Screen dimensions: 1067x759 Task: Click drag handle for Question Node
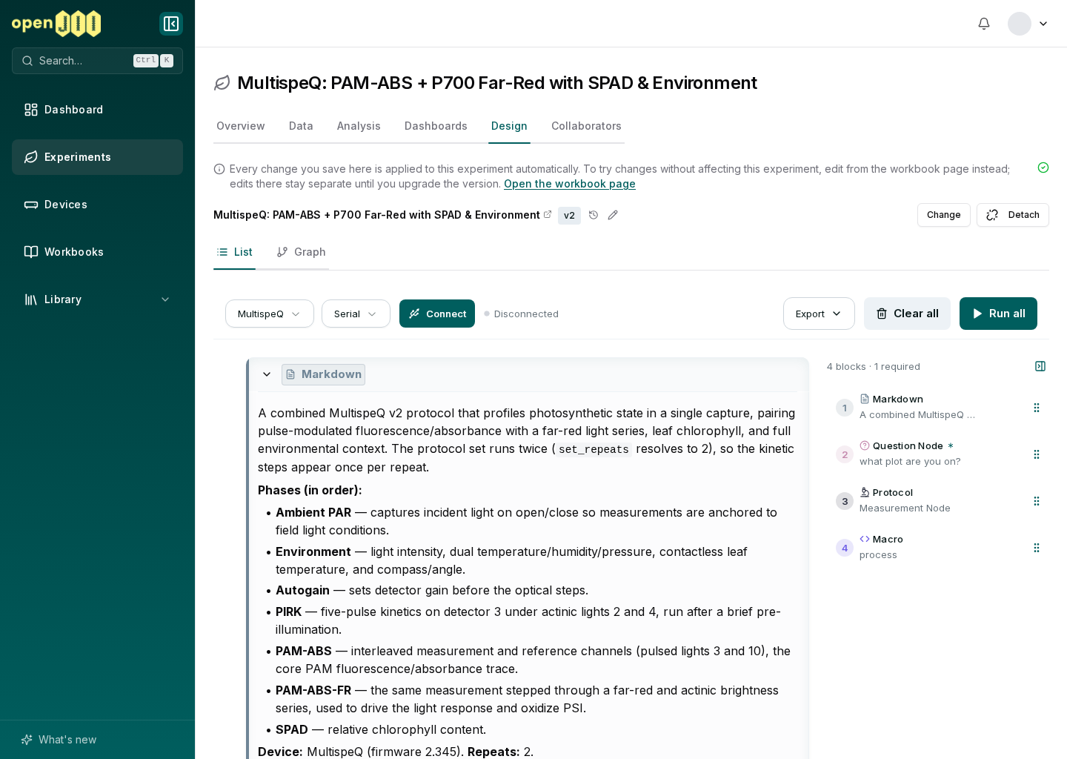(1037, 454)
